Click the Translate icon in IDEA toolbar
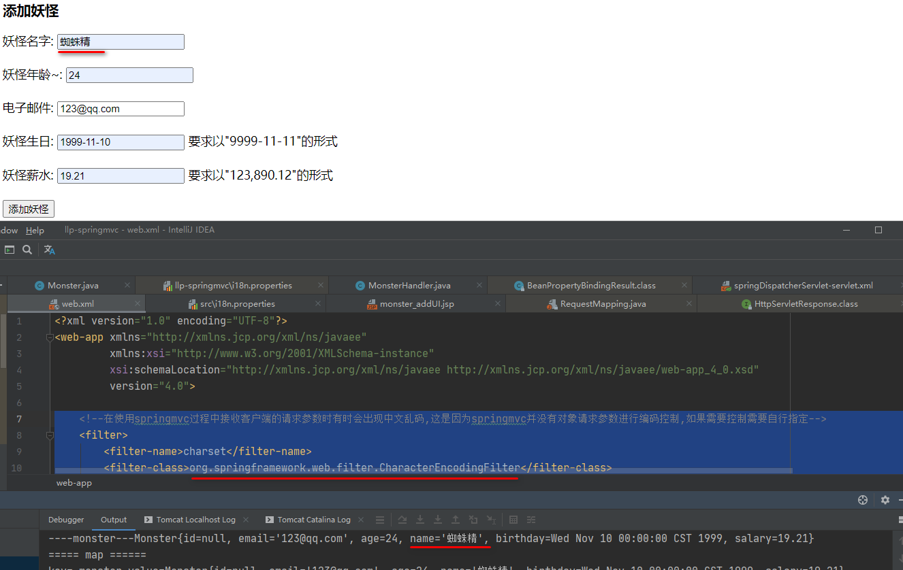Screen dimensions: 903x570 pos(50,250)
